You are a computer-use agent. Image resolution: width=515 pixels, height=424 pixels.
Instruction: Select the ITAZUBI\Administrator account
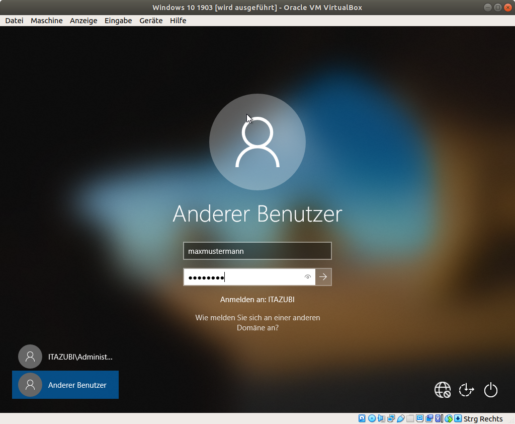(x=66, y=357)
